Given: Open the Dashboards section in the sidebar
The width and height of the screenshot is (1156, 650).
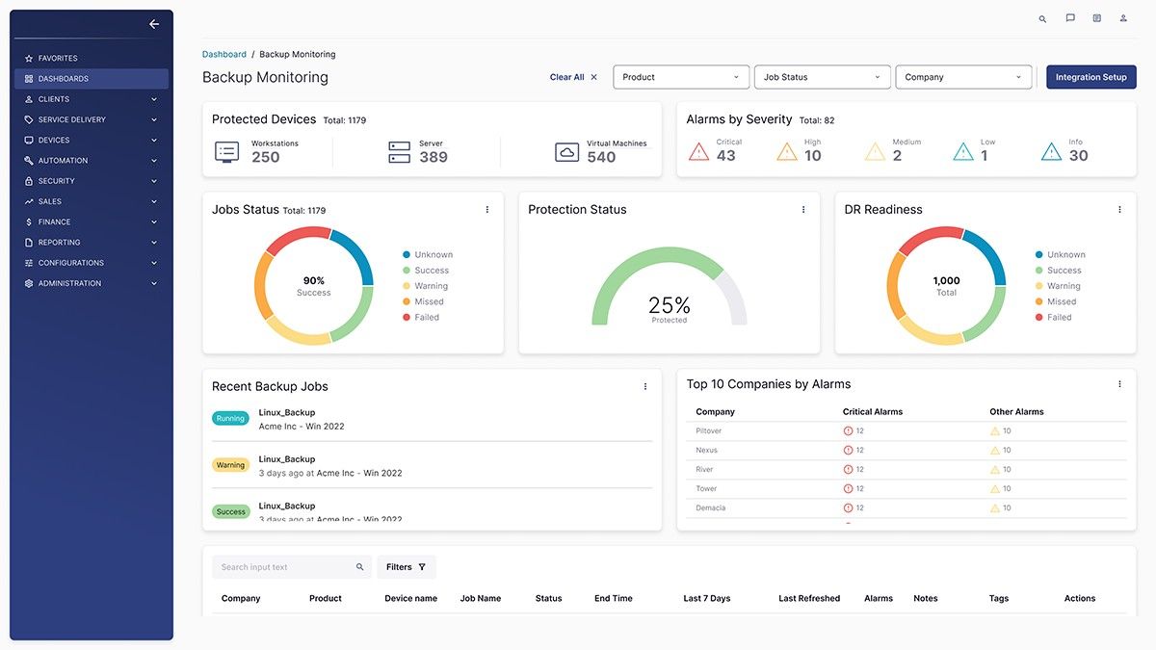Looking at the screenshot, I should [x=58, y=78].
